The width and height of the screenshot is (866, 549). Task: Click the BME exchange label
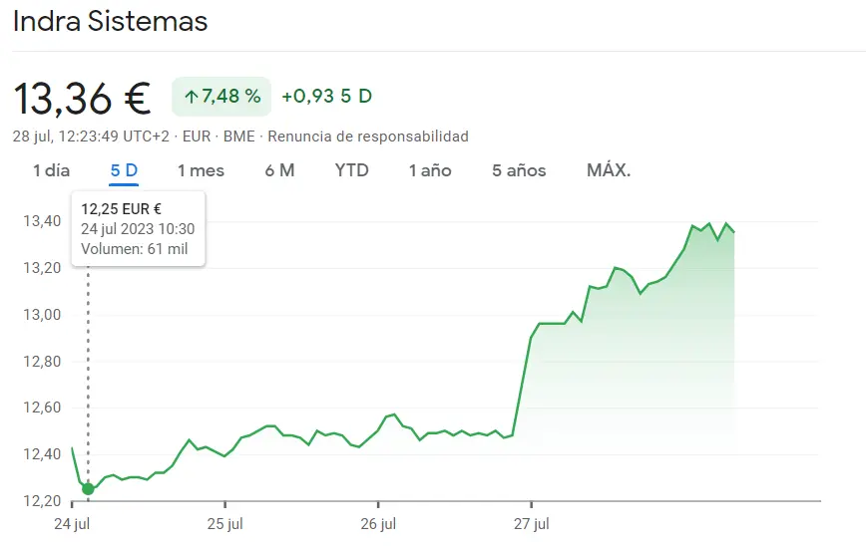[x=239, y=137]
